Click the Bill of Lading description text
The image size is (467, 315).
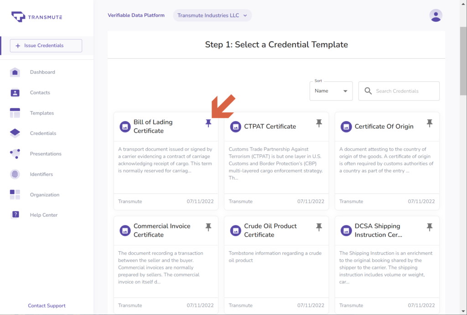click(165, 160)
